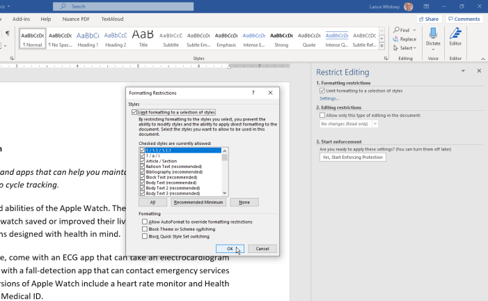Toggle Limit formatting checkbox in Restrict Editing pane
This screenshot has height=301, width=488.
[322, 91]
